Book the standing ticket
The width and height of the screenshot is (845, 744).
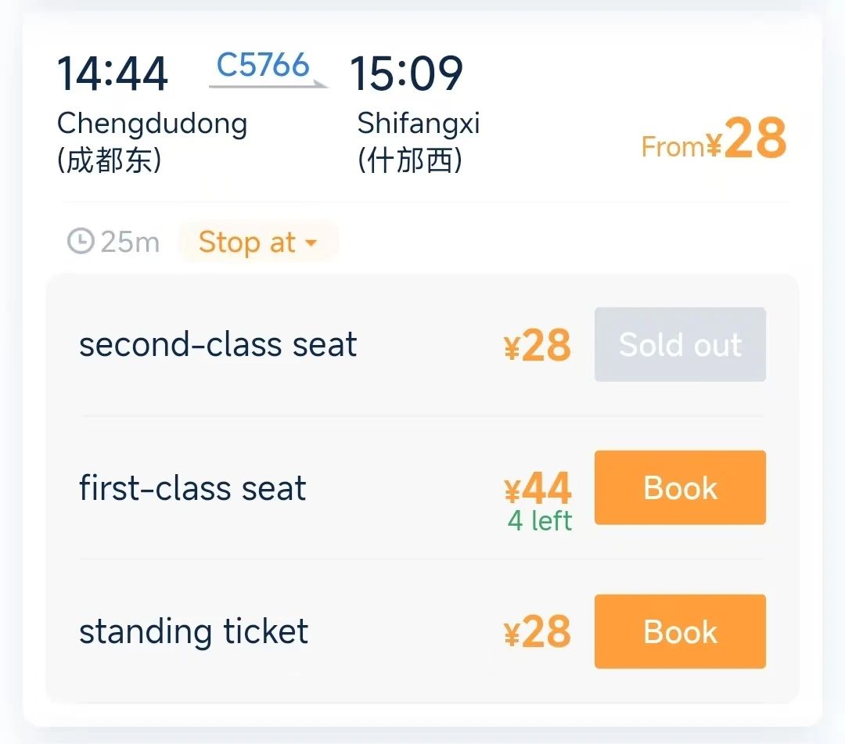[680, 631]
